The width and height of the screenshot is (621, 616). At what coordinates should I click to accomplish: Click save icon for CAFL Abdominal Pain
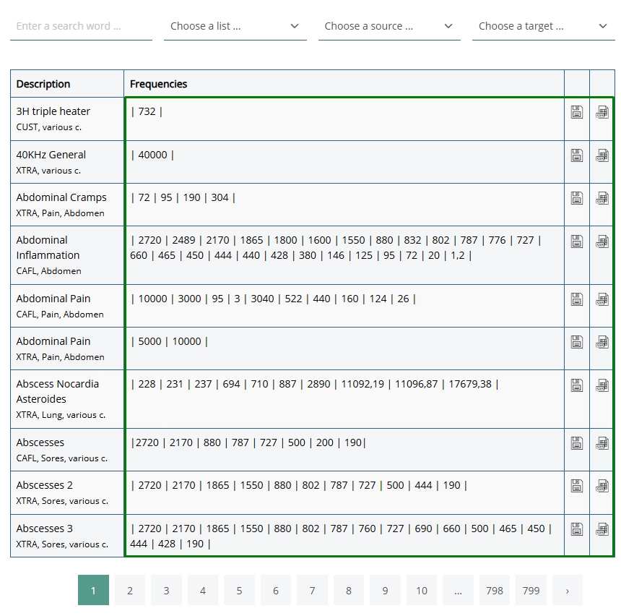tap(576, 299)
